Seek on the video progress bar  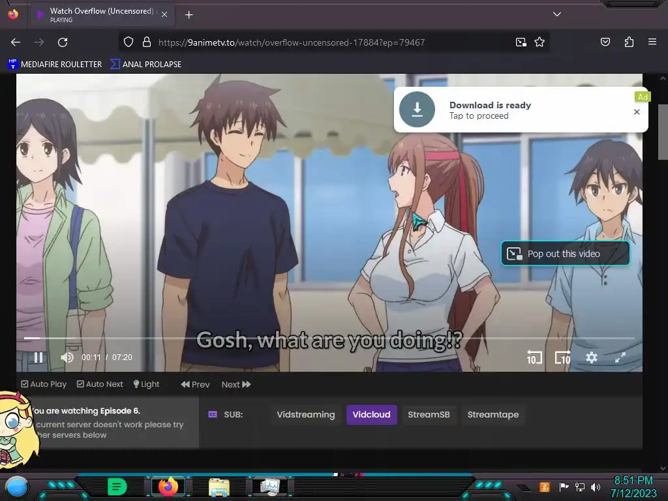tap(329, 338)
